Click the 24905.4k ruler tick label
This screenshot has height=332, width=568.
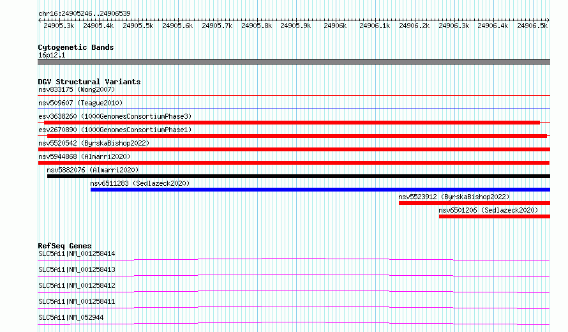point(98,26)
